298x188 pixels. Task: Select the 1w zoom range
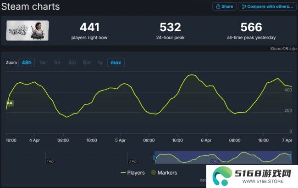point(43,63)
